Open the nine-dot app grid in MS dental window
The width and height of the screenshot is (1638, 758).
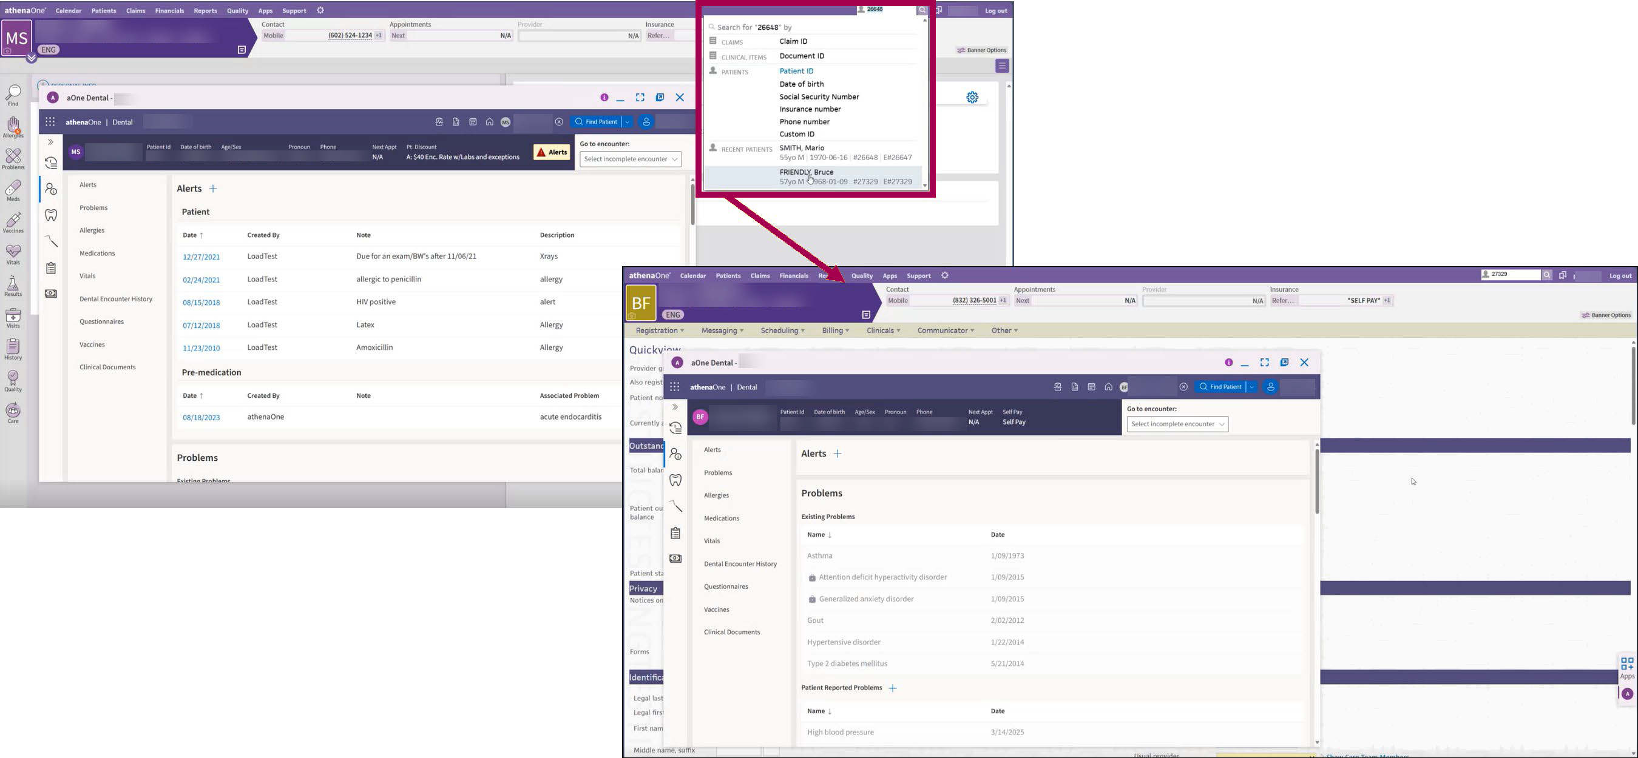50,122
